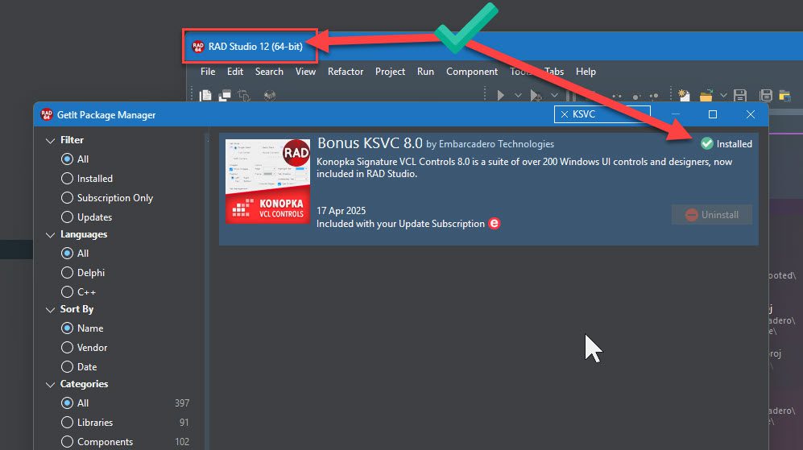Select the Name radio under Sort By
803x450 pixels.
[67, 328]
